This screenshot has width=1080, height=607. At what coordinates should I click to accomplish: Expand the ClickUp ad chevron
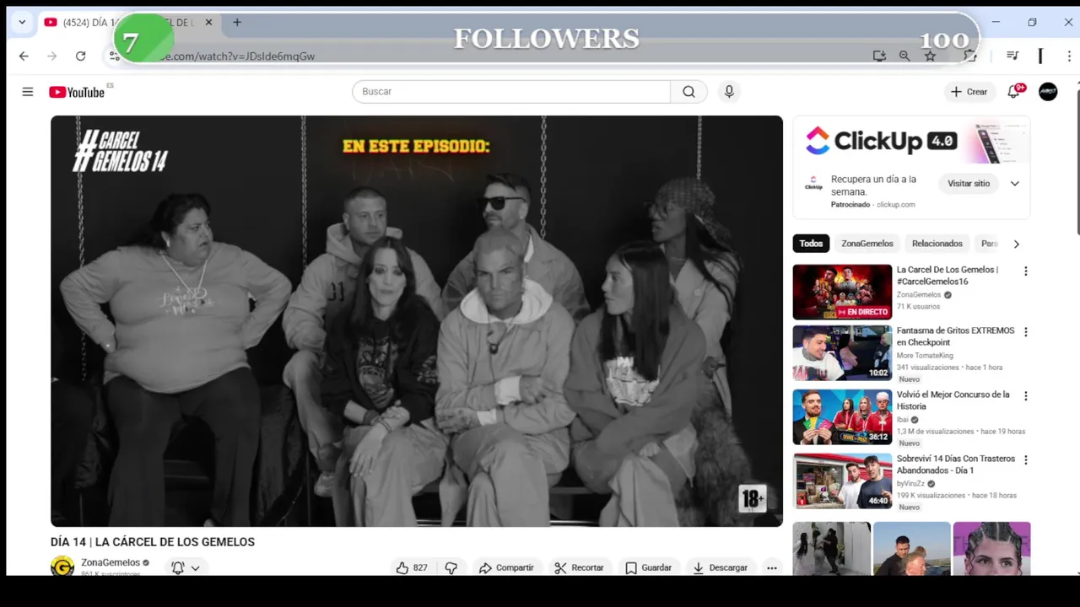pyautogui.click(x=1015, y=184)
